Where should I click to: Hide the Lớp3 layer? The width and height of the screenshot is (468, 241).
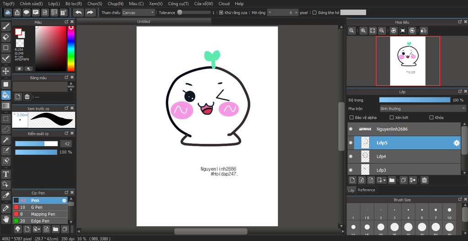(351, 170)
